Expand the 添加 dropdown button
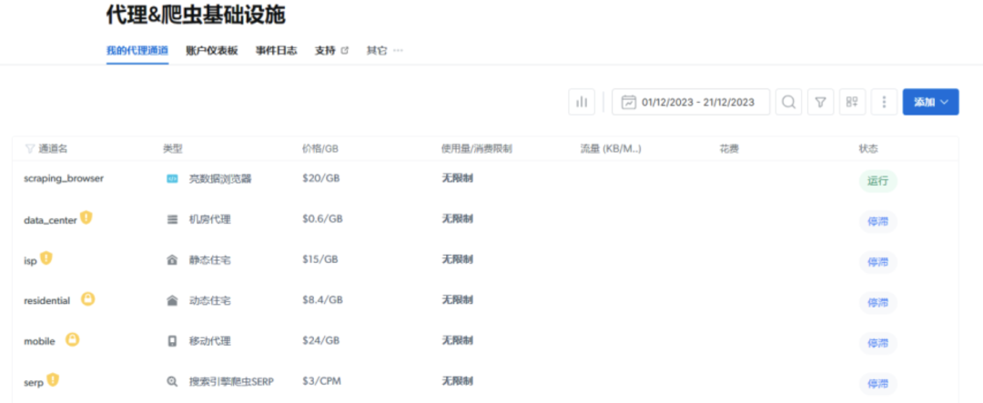The width and height of the screenshot is (983, 403). pyautogui.click(x=930, y=102)
